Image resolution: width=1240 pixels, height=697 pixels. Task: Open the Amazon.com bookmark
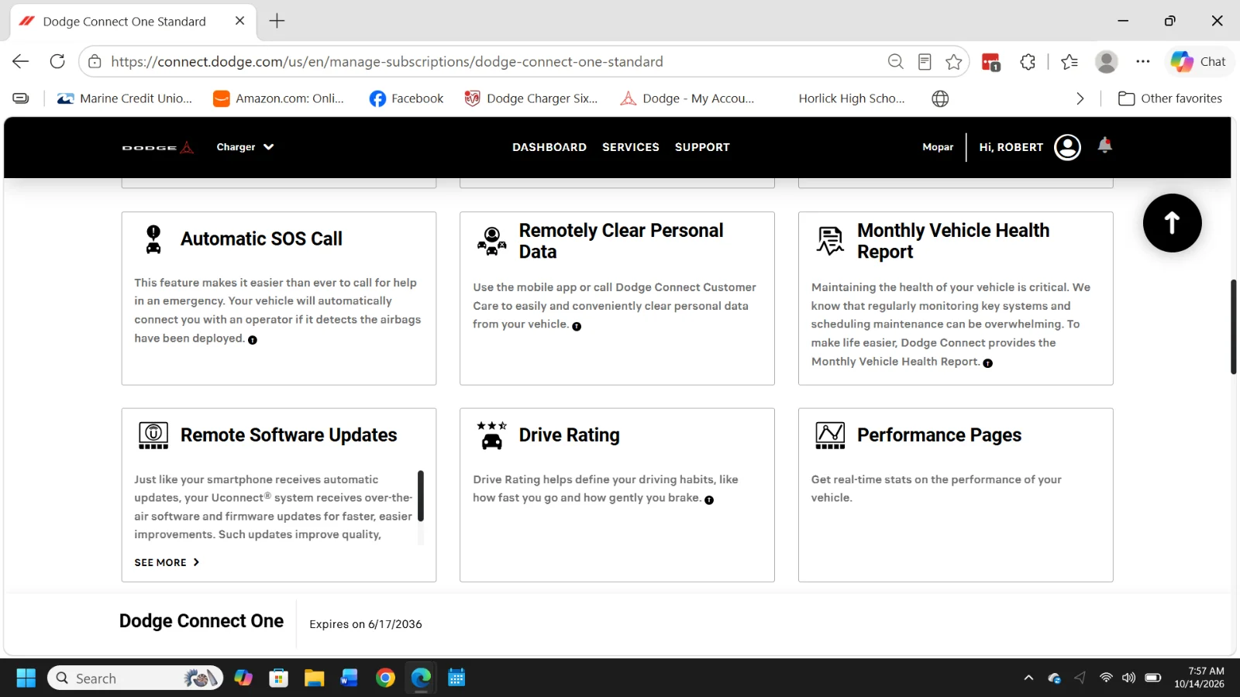[x=278, y=98]
